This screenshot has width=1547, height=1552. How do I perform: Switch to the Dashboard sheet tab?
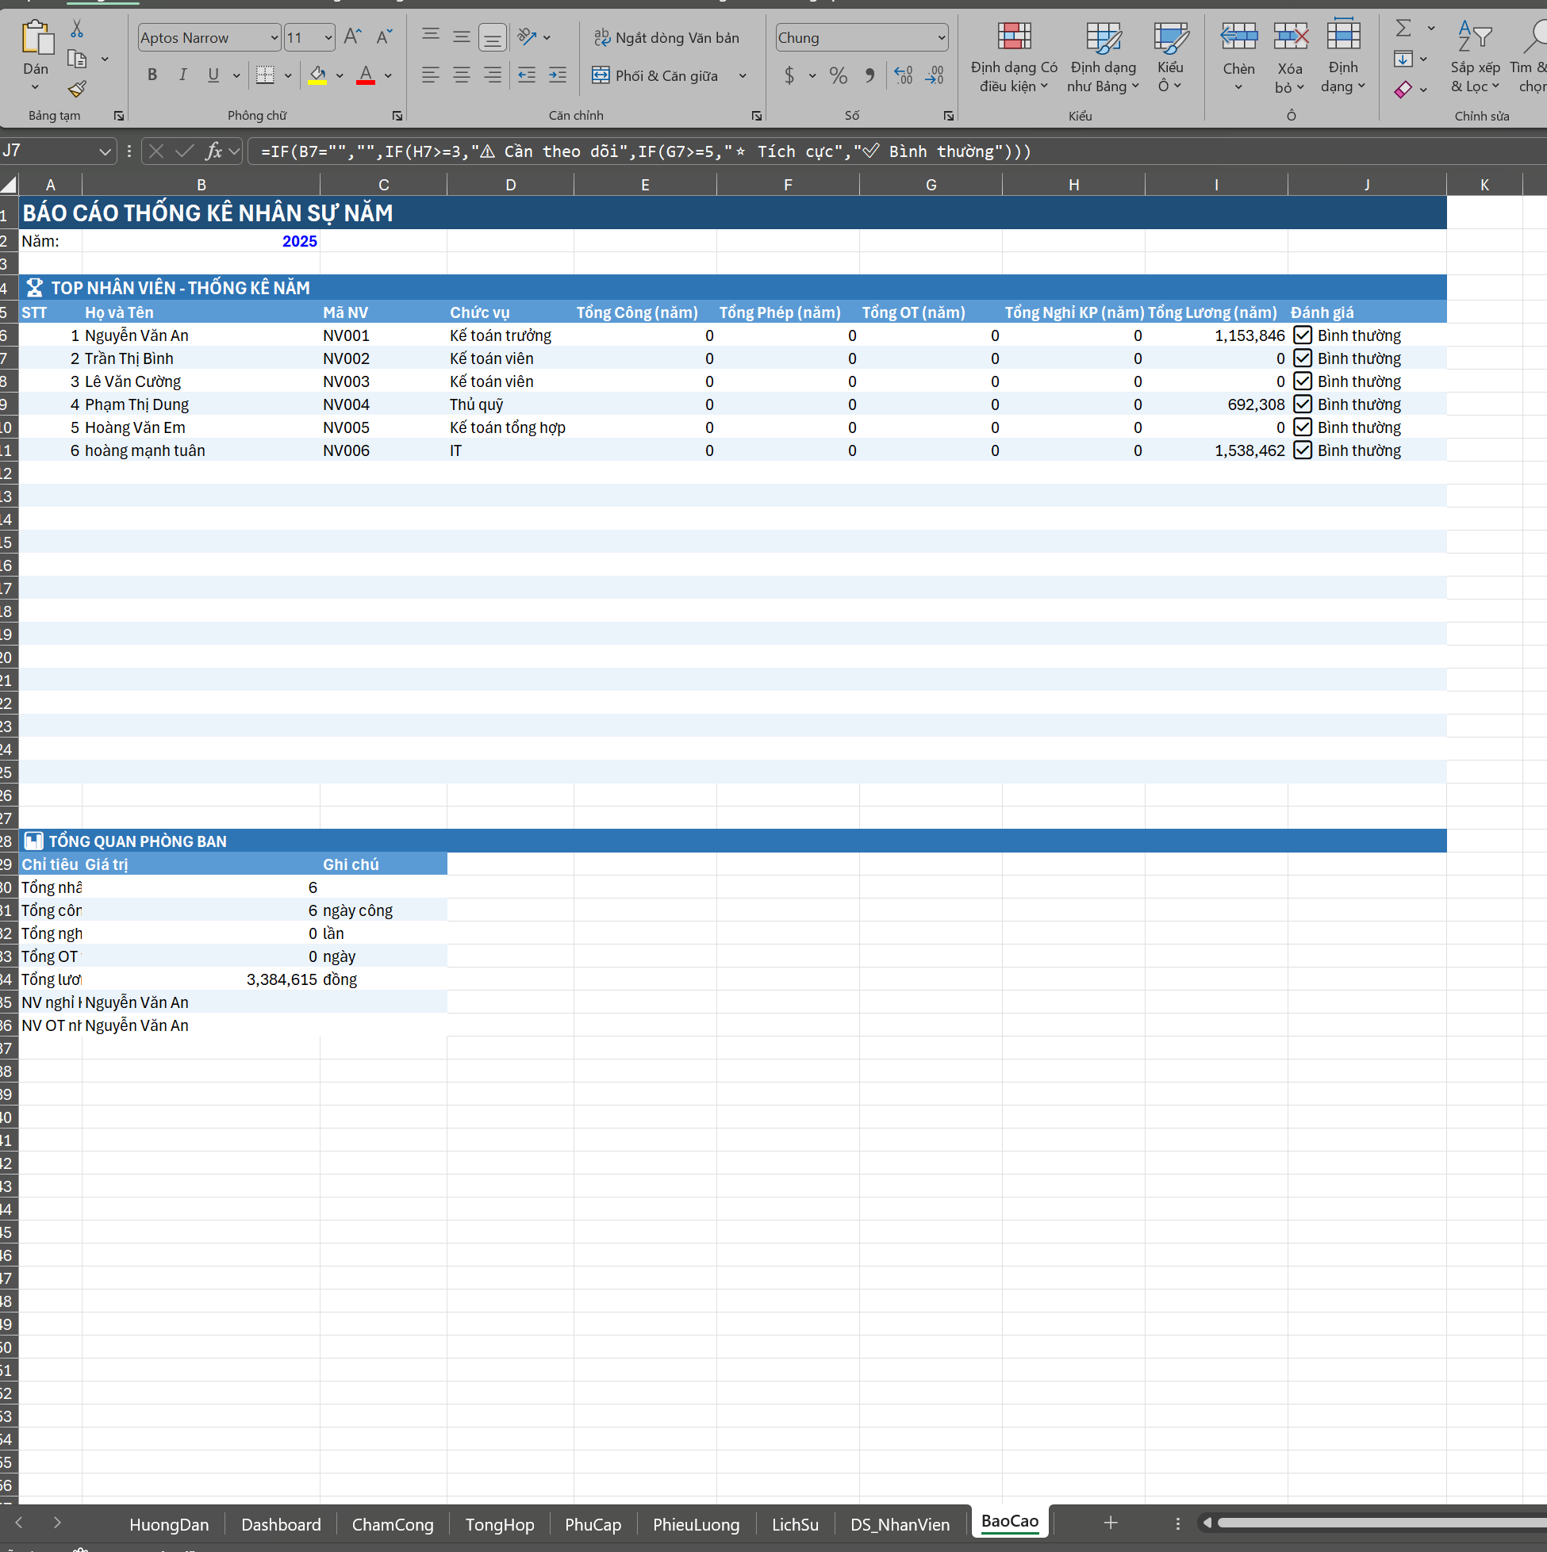click(281, 1524)
